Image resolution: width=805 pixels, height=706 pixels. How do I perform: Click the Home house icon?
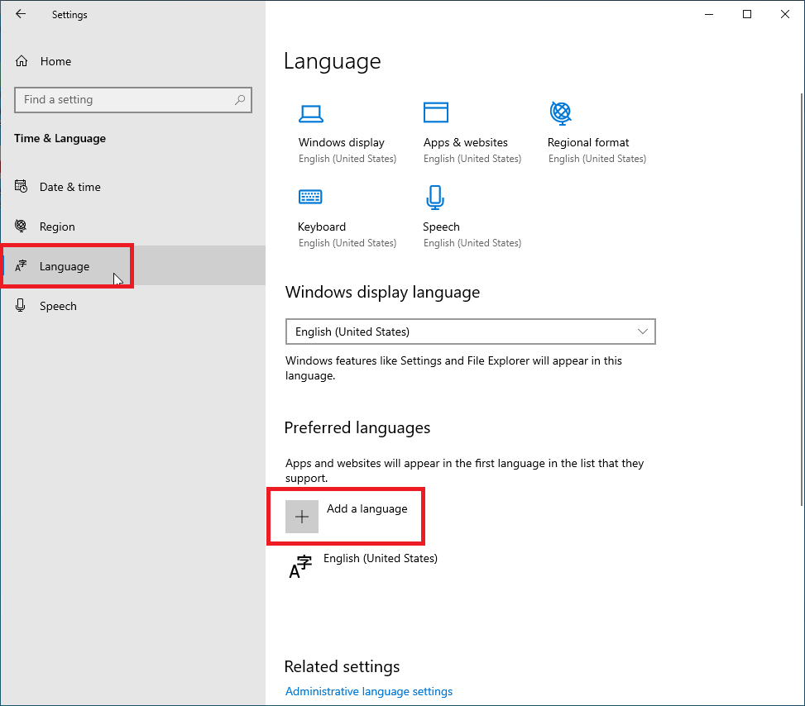pos(21,61)
